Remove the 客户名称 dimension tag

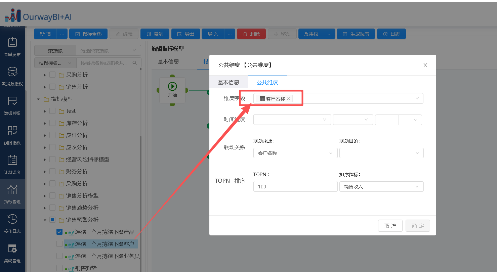288,98
